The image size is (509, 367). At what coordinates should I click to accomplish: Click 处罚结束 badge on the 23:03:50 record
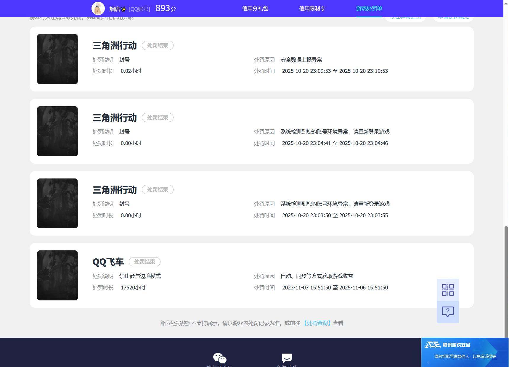tap(158, 189)
